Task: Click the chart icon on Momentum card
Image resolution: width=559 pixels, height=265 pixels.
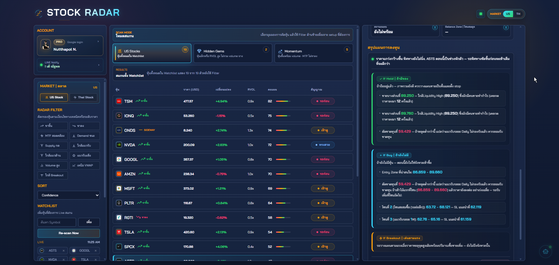Action: coord(280,51)
